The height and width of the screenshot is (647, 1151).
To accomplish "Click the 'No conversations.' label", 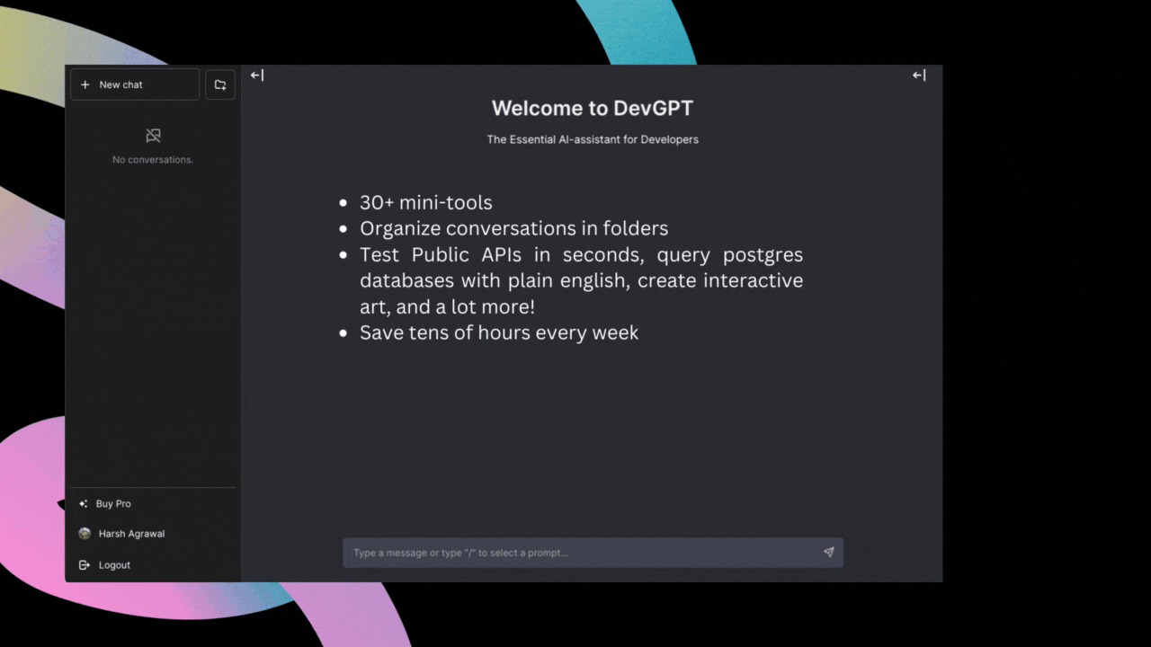I will [153, 160].
